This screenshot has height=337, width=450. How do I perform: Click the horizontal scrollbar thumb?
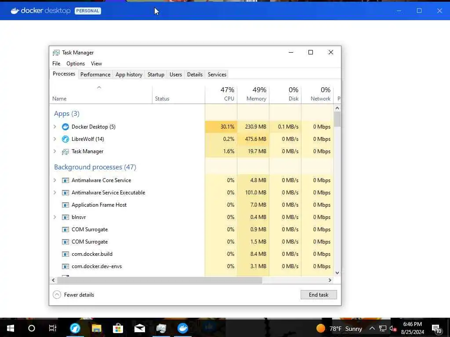[x=160, y=280]
